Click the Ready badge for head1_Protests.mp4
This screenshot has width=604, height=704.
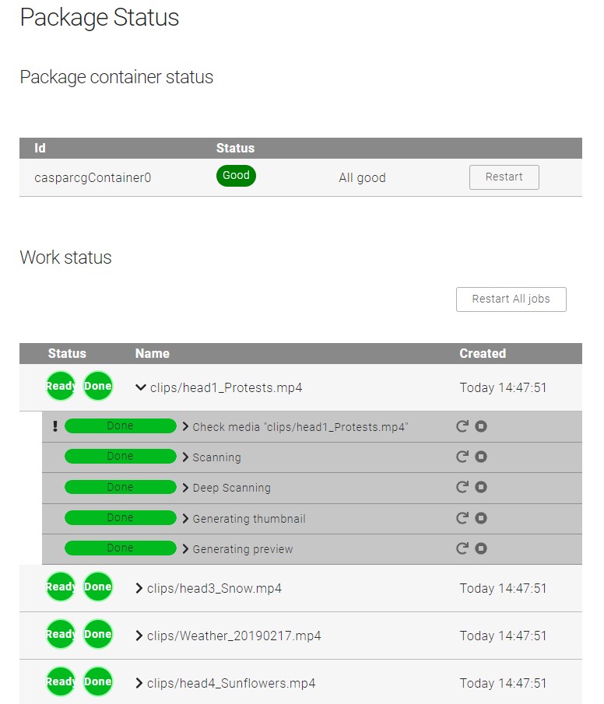point(60,386)
